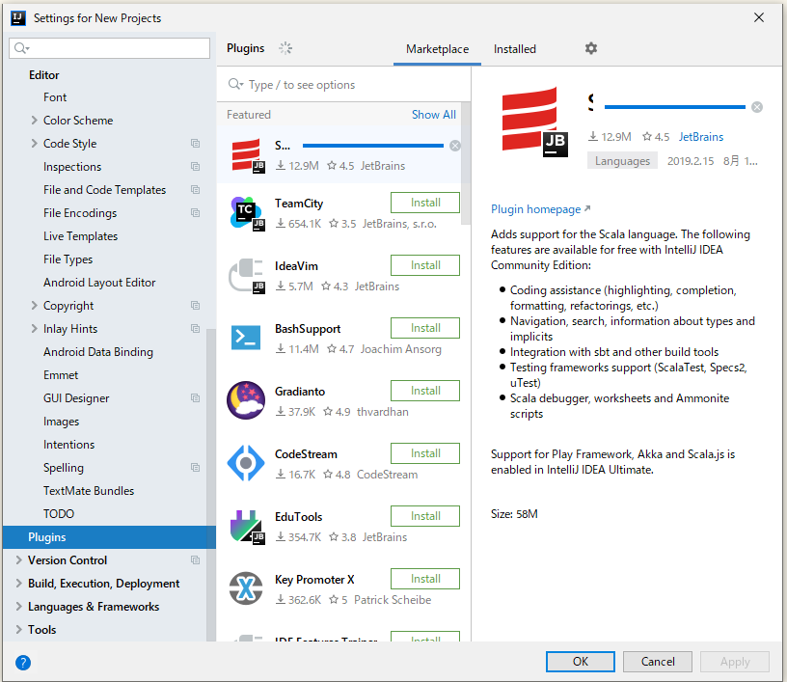The height and width of the screenshot is (682, 787).
Task: Click project-level icon next to File and Code Templates
Action: click(x=195, y=190)
